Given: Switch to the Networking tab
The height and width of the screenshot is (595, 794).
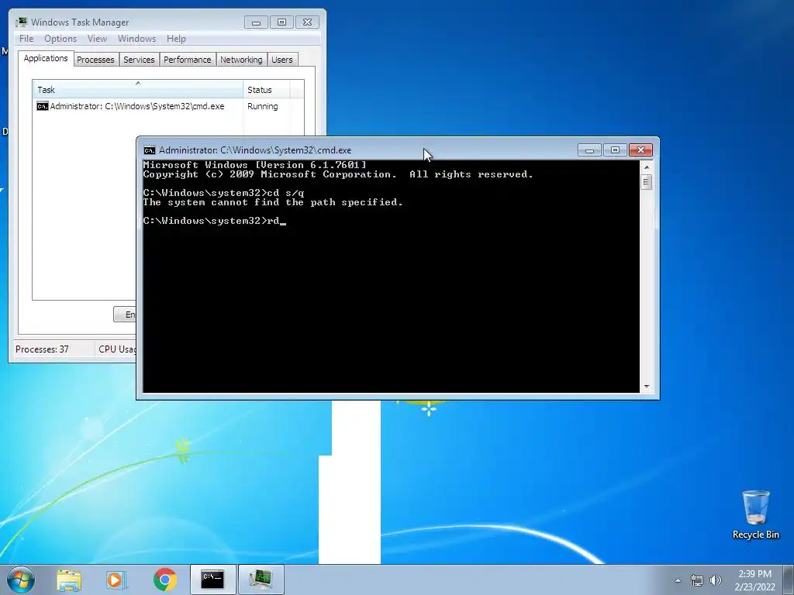Looking at the screenshot, I should tap(241, 60).
